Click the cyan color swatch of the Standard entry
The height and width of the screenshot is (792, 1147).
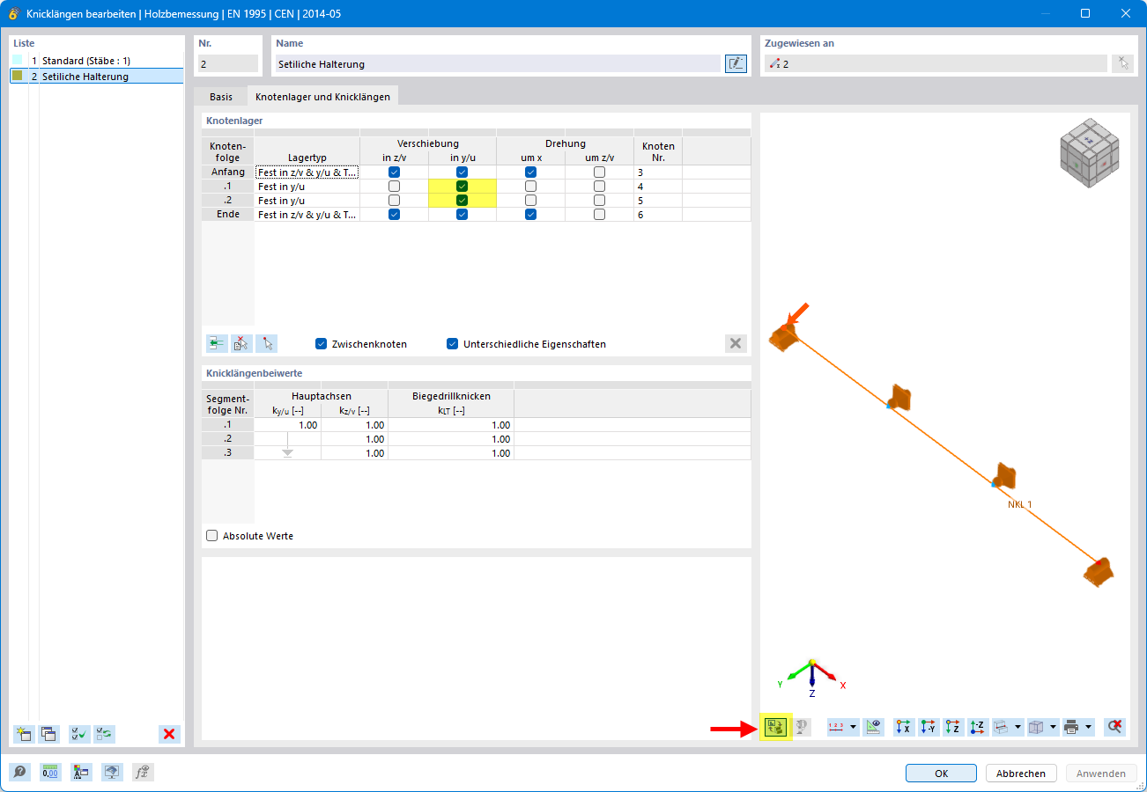pos(18,61)
